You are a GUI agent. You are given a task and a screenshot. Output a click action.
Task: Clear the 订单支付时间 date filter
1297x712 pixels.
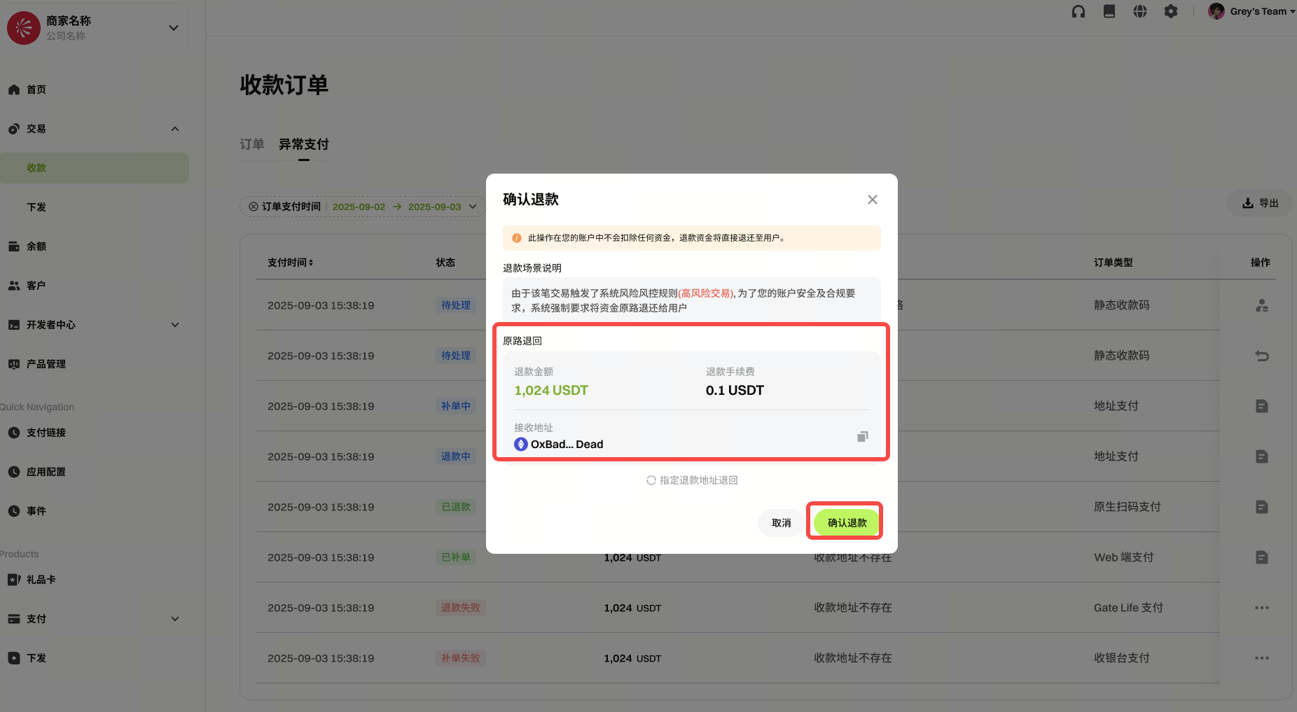(x=254, y=207)
